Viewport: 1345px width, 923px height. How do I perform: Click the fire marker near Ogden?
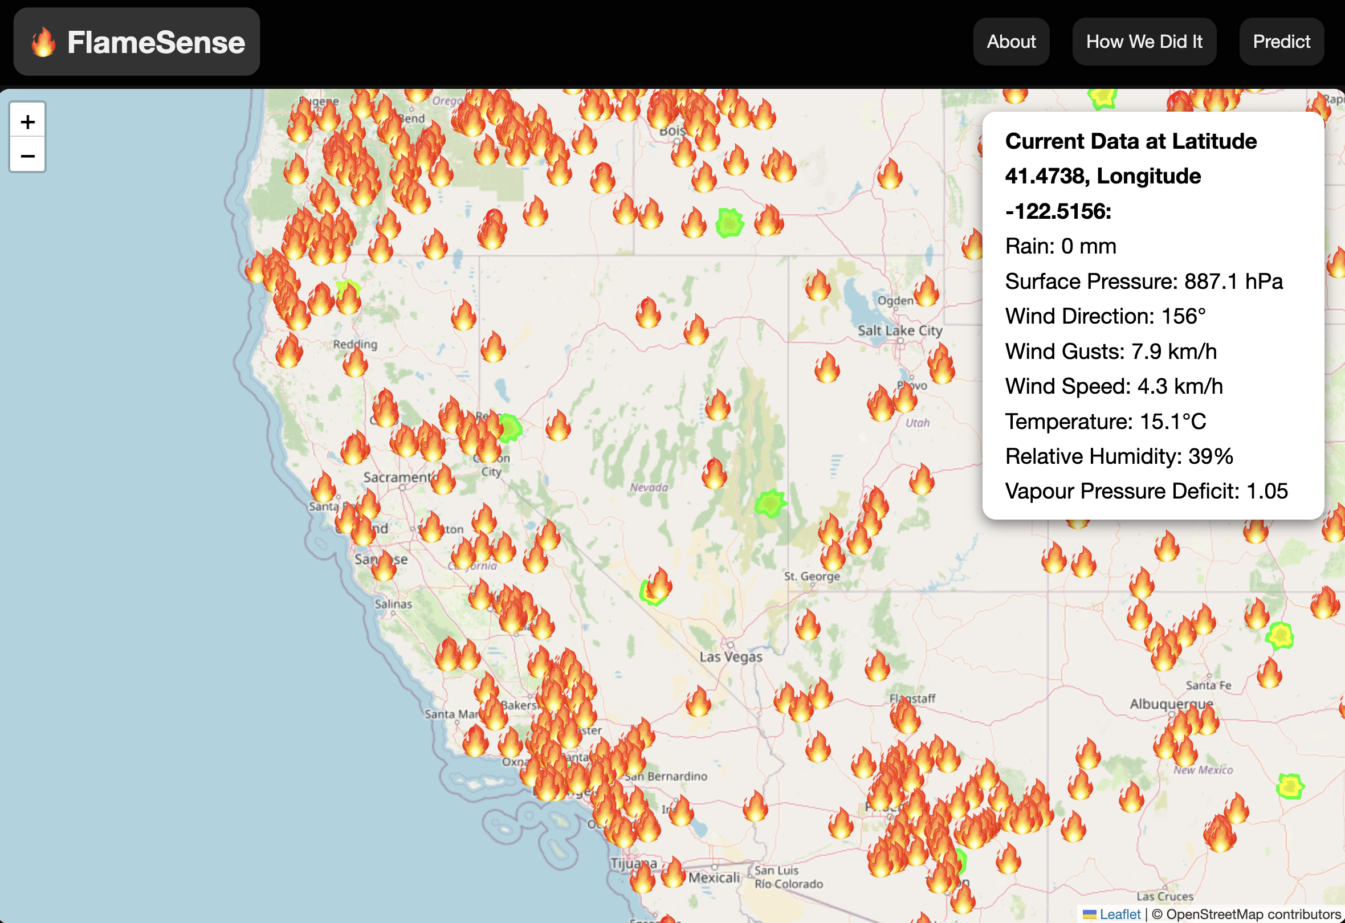pyautogui.click(x=926, y=291)
